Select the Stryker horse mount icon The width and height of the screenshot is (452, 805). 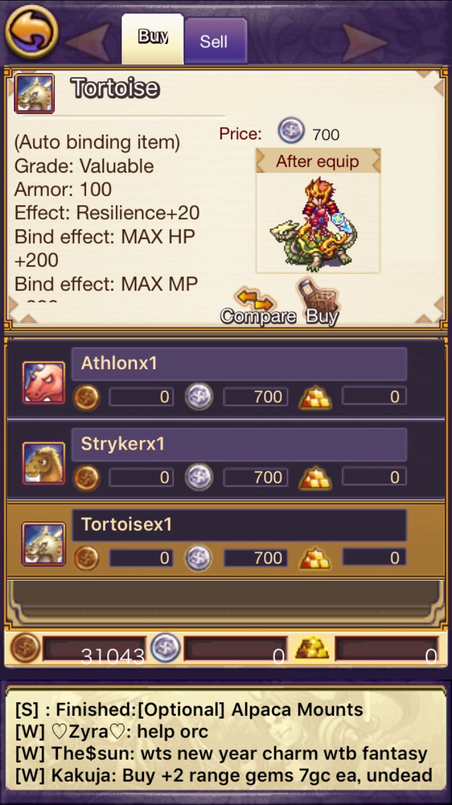click(x=43, y=463)
